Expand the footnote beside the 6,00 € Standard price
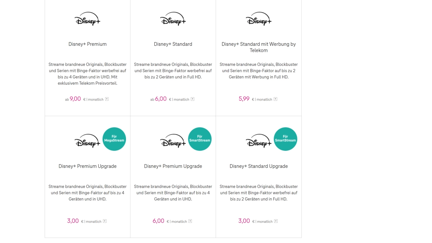432x243 pixels. pos(192,99)
